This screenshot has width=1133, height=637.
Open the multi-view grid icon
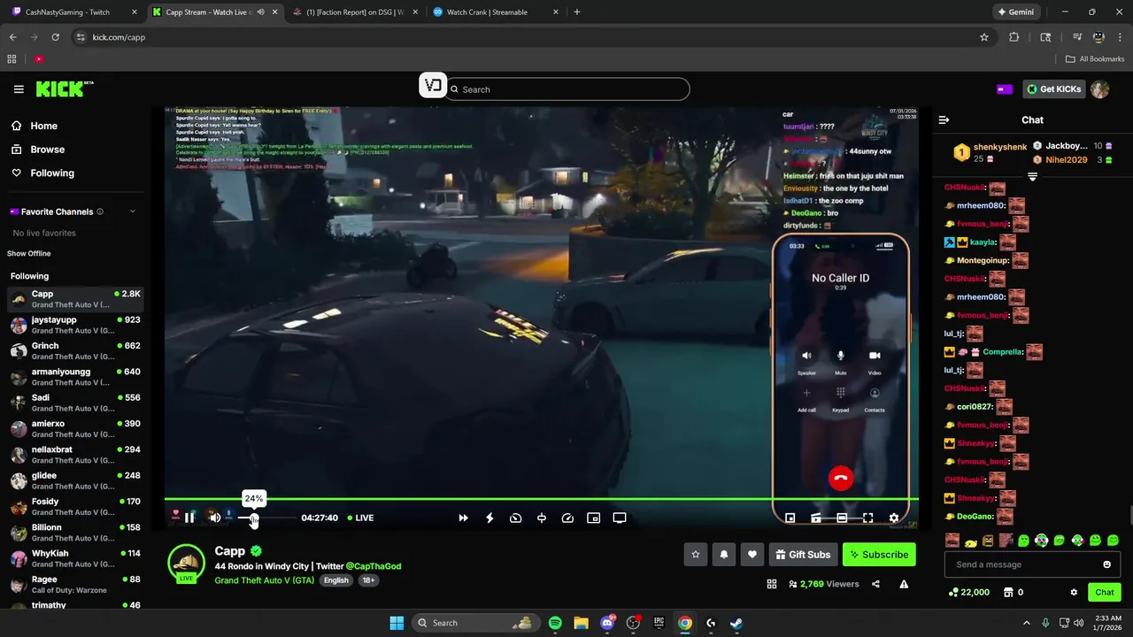[772, 584]
